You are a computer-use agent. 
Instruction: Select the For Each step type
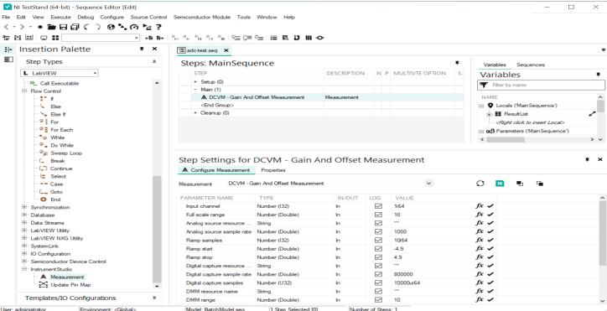point(61,130)
